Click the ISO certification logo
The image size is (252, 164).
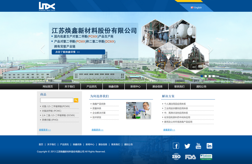pos(176,157)
